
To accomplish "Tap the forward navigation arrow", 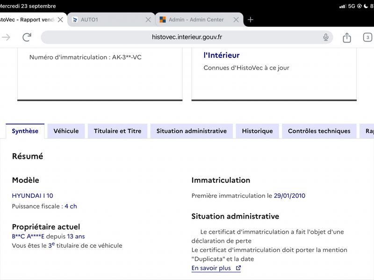I will pyautogui.click(x=6, y=37).
